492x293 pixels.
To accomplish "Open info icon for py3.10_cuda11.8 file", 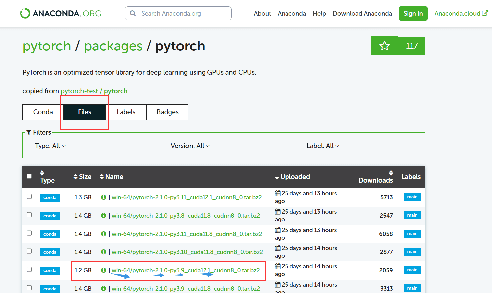I will (x=104, y=252).
